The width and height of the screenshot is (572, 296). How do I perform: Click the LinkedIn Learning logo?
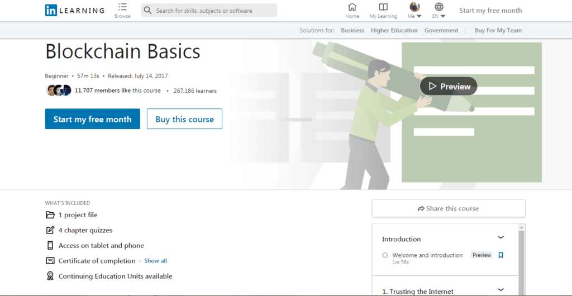tap(75, 10)
